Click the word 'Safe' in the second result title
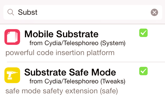This screenshot has height=102, width=165. [79, 72]
